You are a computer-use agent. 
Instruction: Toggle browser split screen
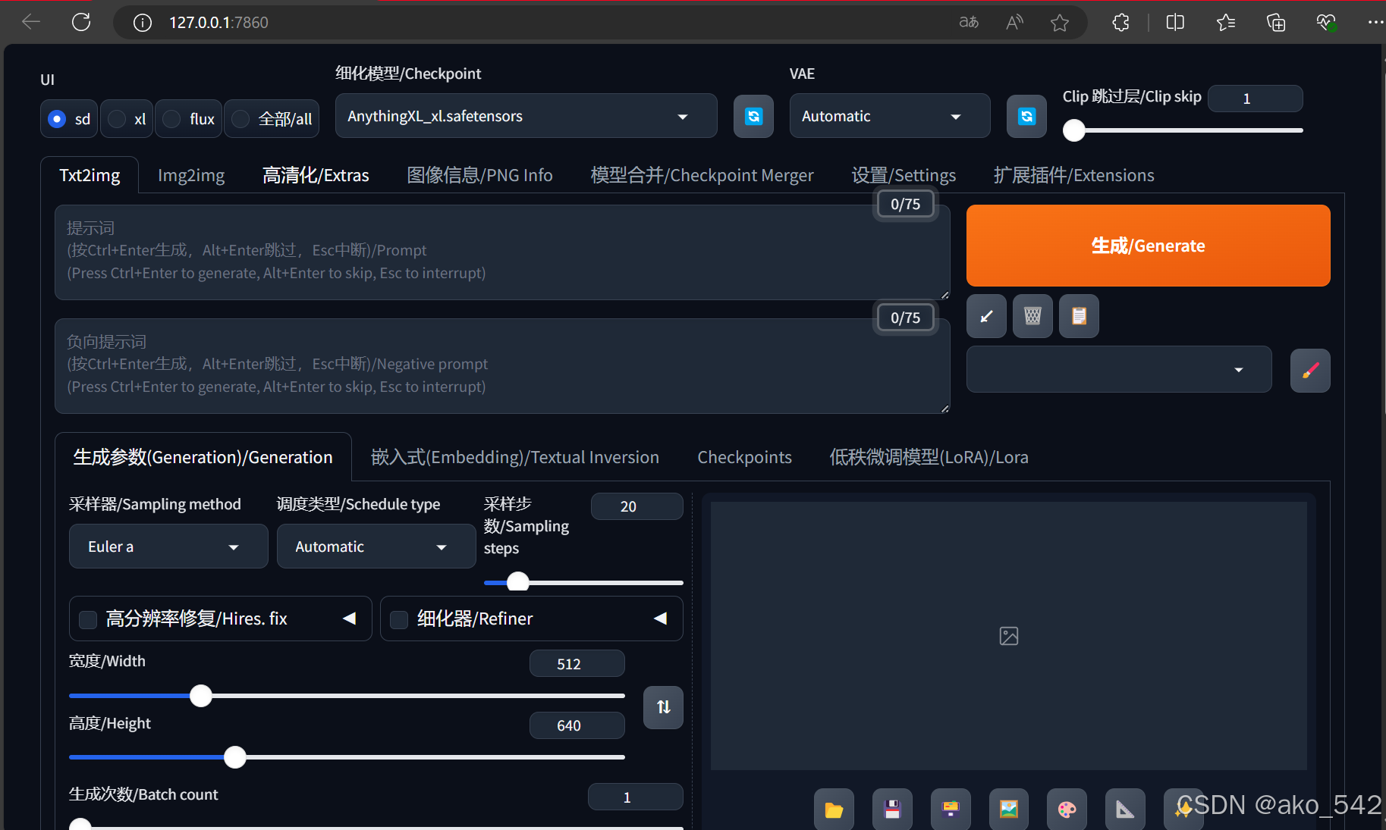point(1175,23)
